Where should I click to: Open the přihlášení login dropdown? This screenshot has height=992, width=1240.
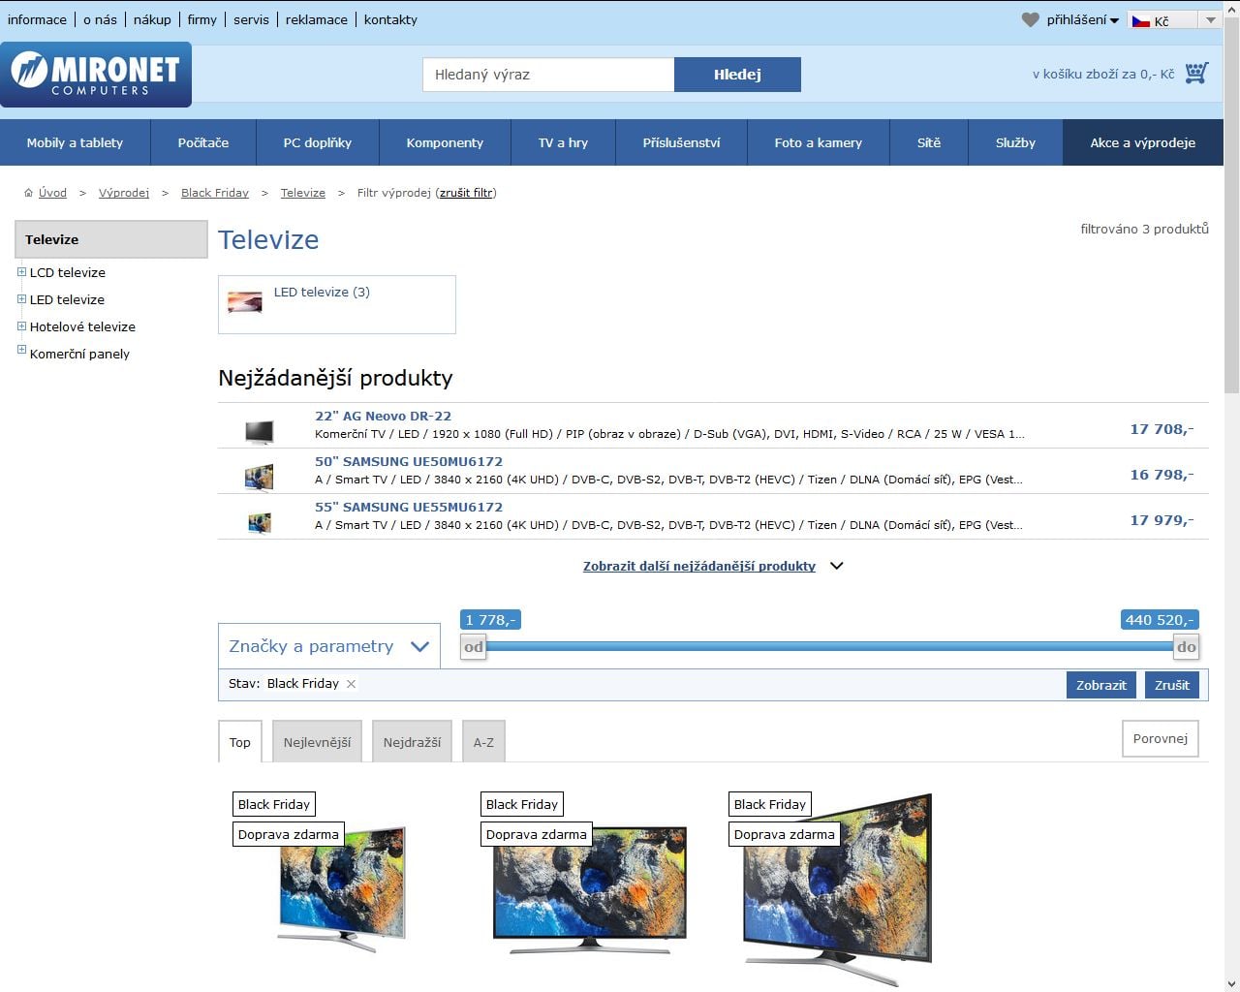click(x=1082, y=19)
